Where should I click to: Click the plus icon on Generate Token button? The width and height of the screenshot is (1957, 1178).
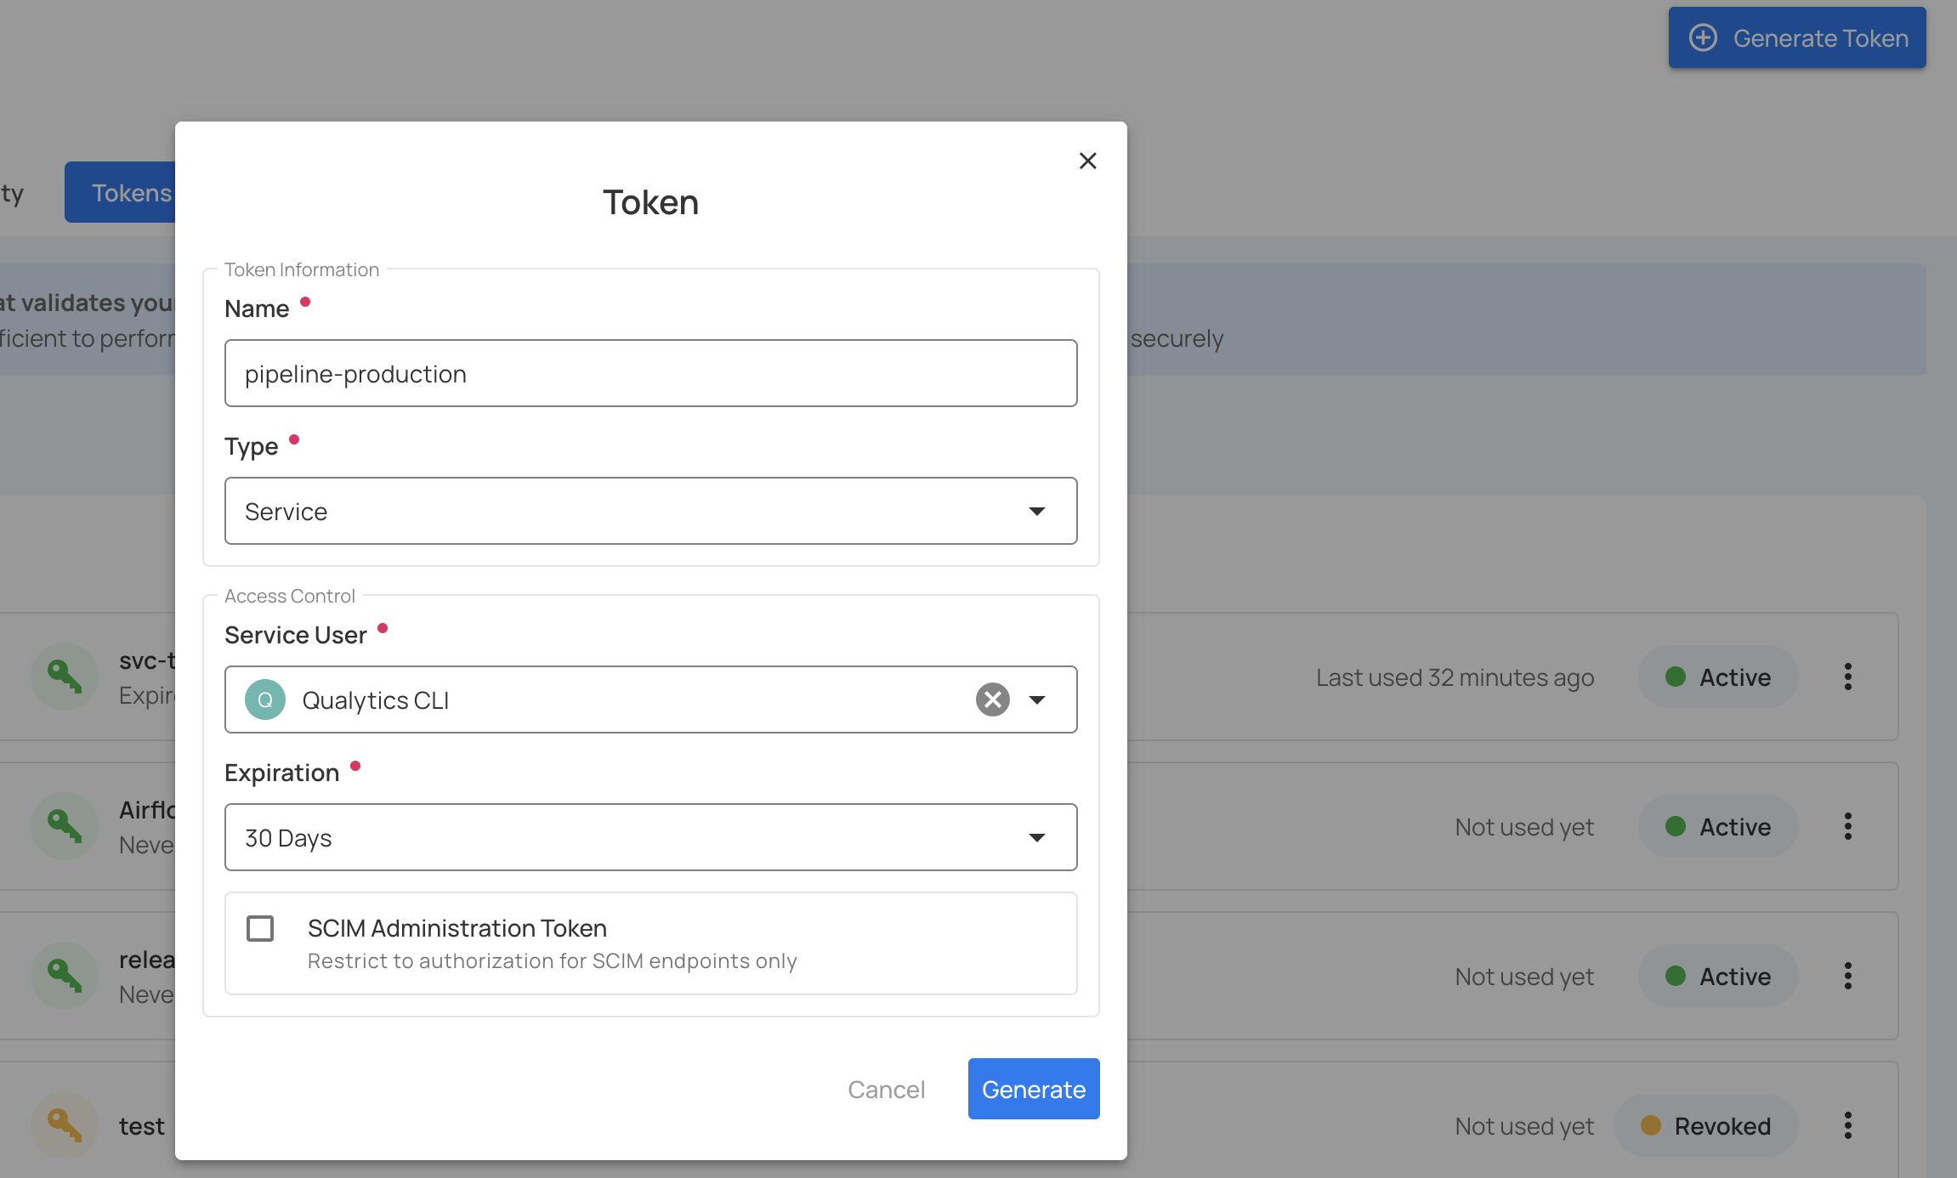[x=1703, y=37]
